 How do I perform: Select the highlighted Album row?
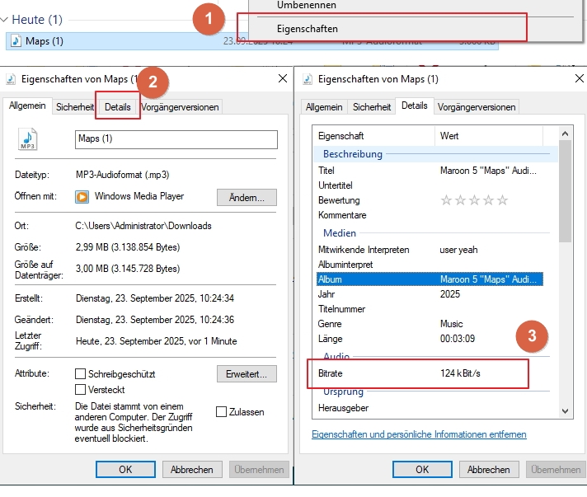[x=430, y=279]
